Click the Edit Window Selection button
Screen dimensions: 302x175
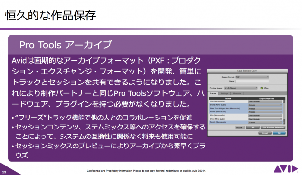pyautogui.click(x=273, y=127)
